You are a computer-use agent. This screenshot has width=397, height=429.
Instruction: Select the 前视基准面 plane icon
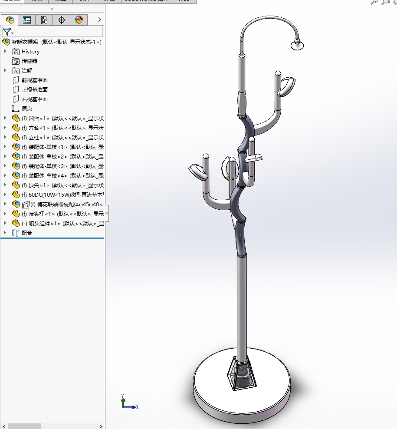16,80
